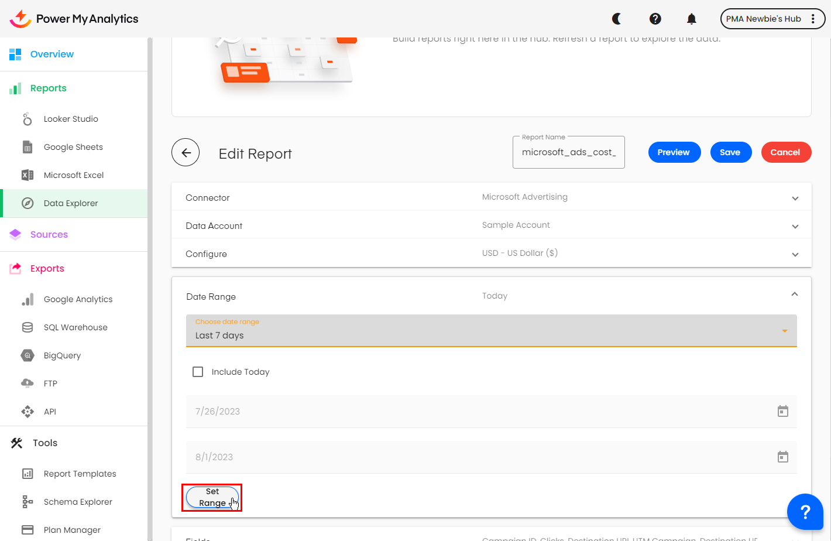The image size is (831, 541).
Task: Click the Set Range button
Action: coord(212,497)
